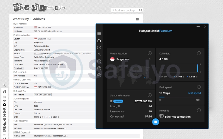This screenshot has width=223, height=139.
Task: Click the peak speed progress bar
Action: [180, 97]
